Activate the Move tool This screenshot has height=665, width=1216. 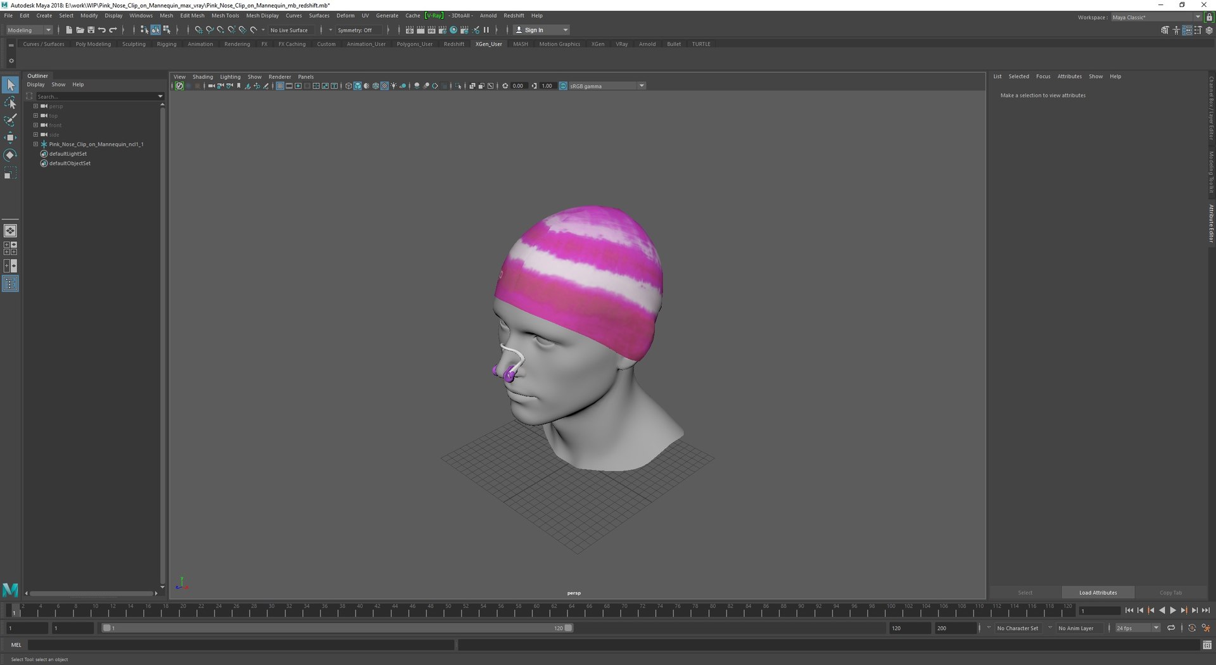pyautogui.click(x=10, y=137)
